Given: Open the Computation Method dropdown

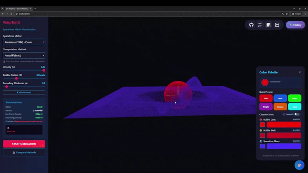Looking at the screenshot, I should click(24, 55).
